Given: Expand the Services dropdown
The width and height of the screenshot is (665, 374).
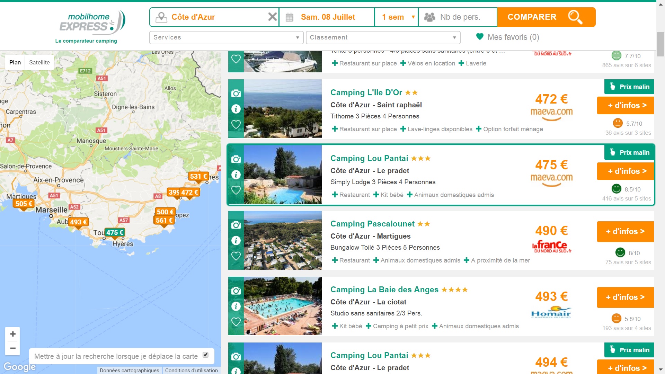Looking at the screenshot, I should coord(226,37).
